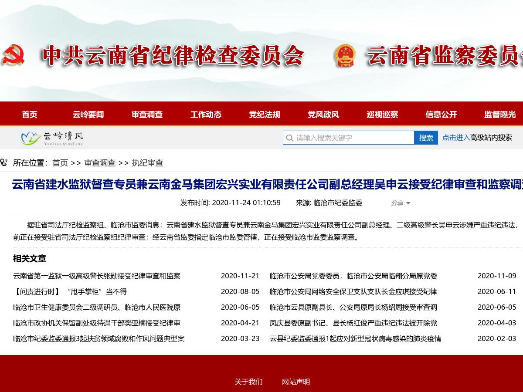
Task: Click the 搜索 search button
Action: tap(426, 138)
